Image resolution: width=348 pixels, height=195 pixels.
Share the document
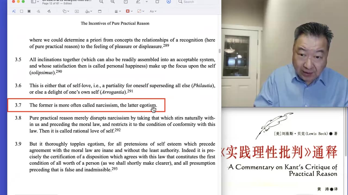pyautogui.click(x=126, y=2)
